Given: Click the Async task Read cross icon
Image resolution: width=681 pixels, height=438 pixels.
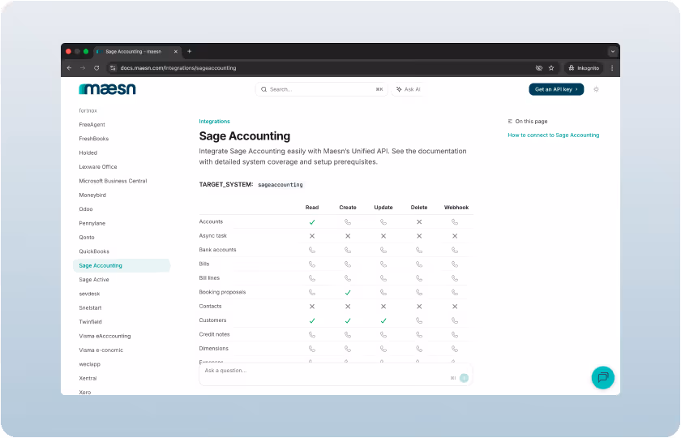Looking at the screenshot, I should [312, 236].
